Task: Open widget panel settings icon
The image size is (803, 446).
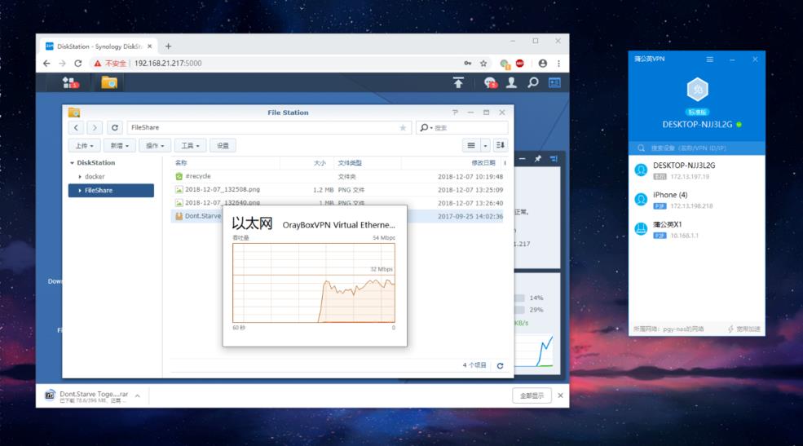Action: [x=554, y=159]
